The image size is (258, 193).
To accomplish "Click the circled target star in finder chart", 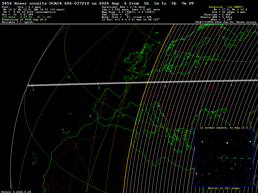I will coord(224,158).
